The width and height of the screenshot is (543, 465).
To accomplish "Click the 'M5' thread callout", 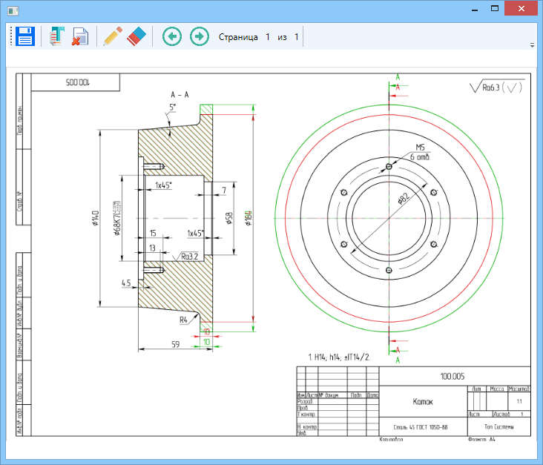I will coord(420,148).
